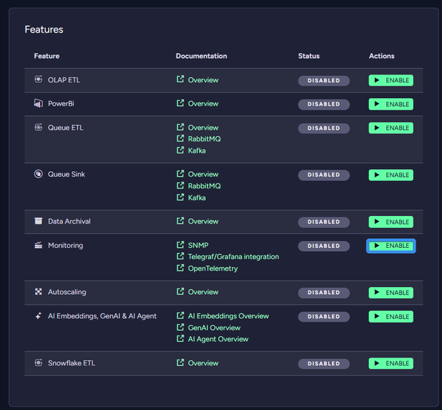The width and height of the screenshot is (442, 410).
Task: Open the GenAI Overview documentation
Action: click(x=214, y=328)
